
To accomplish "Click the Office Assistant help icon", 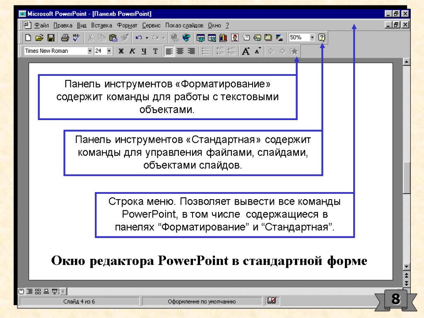I will point(321,37).
